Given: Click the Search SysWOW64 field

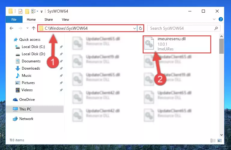Looking at the screenshot, I should [184, 28].
